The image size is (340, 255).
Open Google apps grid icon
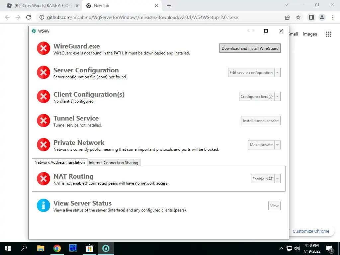pyautogui.click(x=329, y=34)
